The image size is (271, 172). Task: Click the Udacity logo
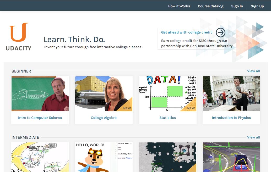coord(18,36)
